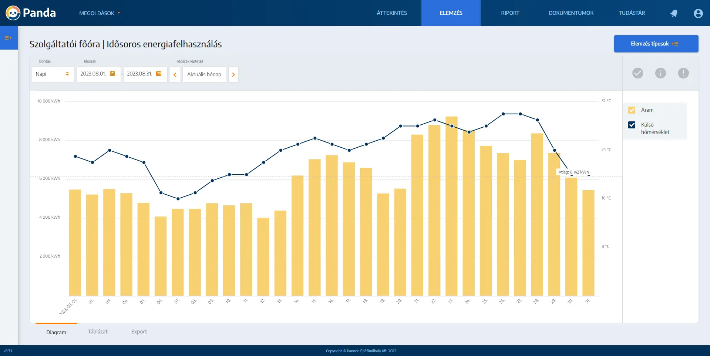Step to the next period arrow
Image resolution: width=710 pixels, height=356 pixels.
[x=233, y=74]
